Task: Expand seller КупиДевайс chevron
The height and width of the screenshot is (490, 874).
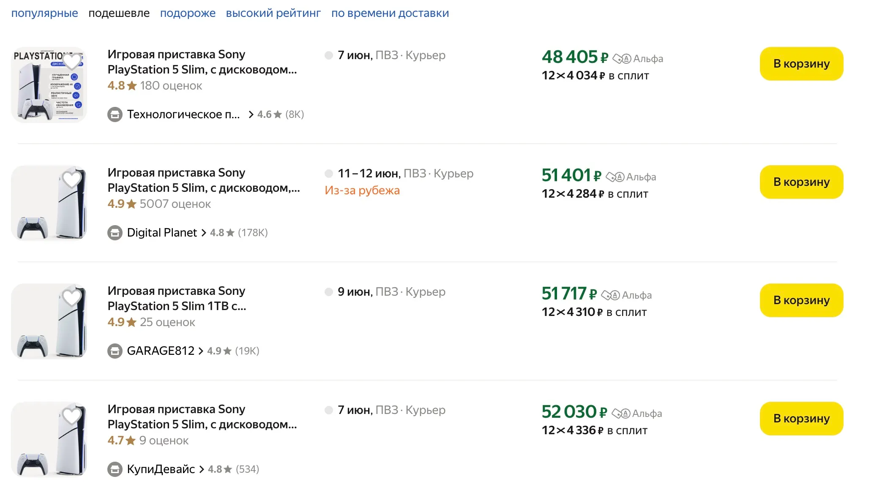Action: coord(202,469)
